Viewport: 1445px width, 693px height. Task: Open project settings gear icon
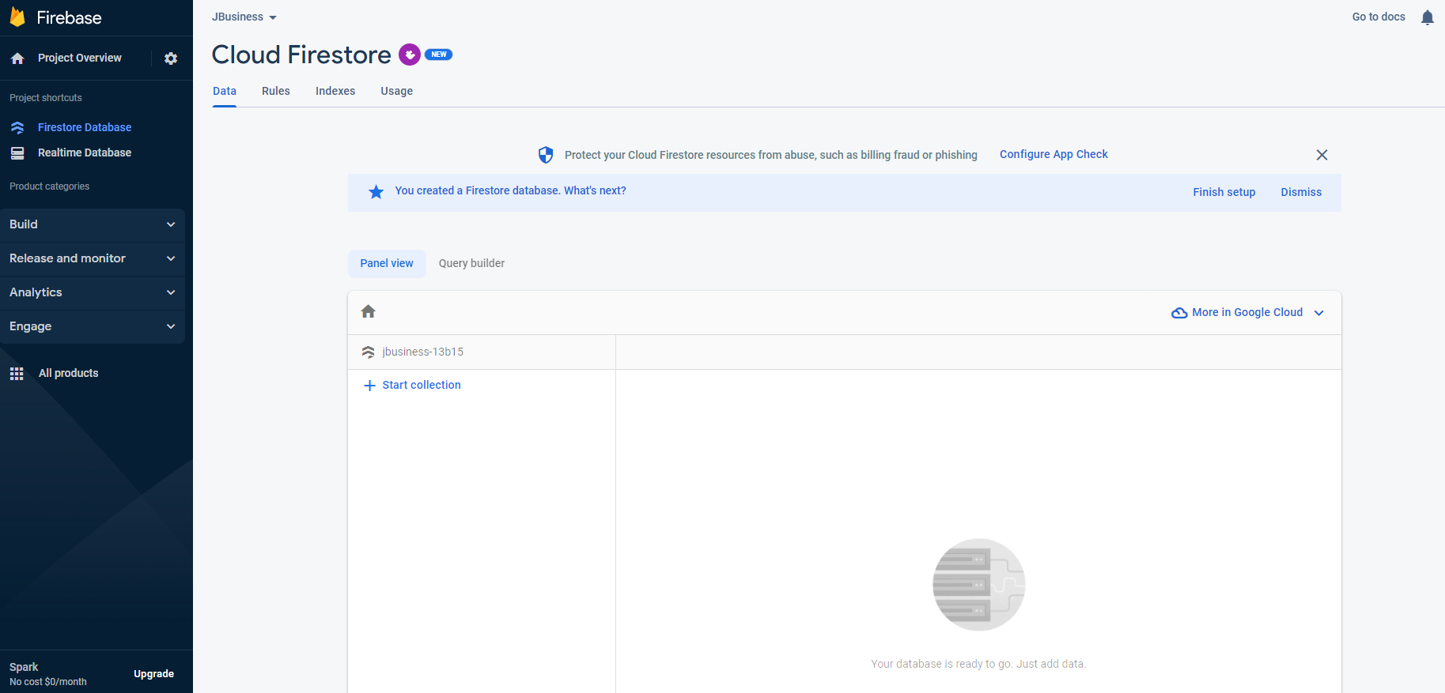(x=171, y=58)
